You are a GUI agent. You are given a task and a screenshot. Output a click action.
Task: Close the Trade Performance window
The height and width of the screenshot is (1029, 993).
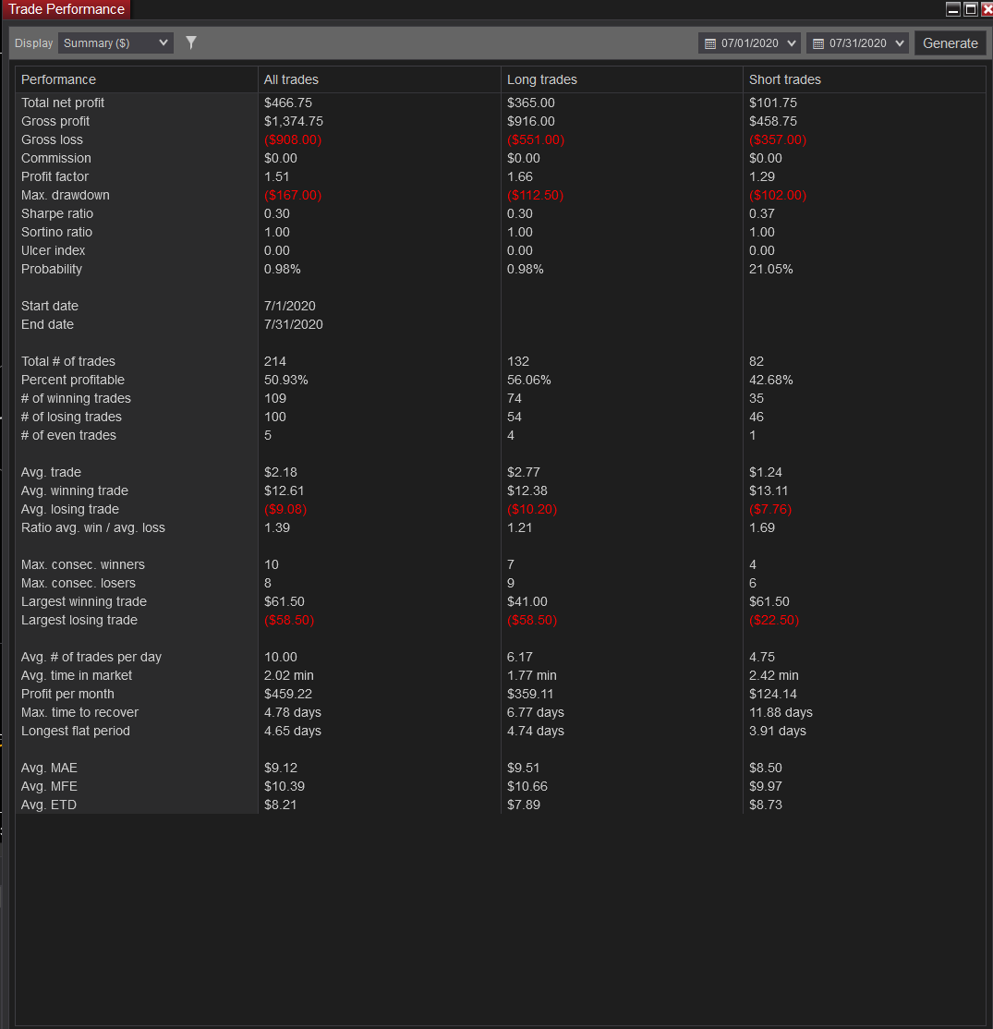(987, 9)
